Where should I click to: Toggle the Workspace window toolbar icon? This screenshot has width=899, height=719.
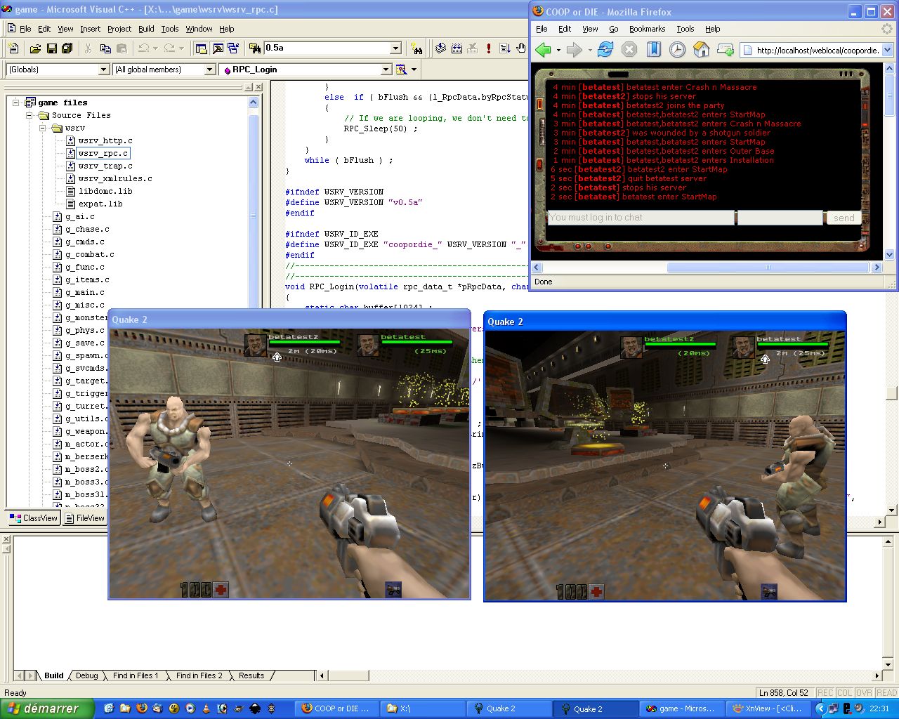[202, 48]
